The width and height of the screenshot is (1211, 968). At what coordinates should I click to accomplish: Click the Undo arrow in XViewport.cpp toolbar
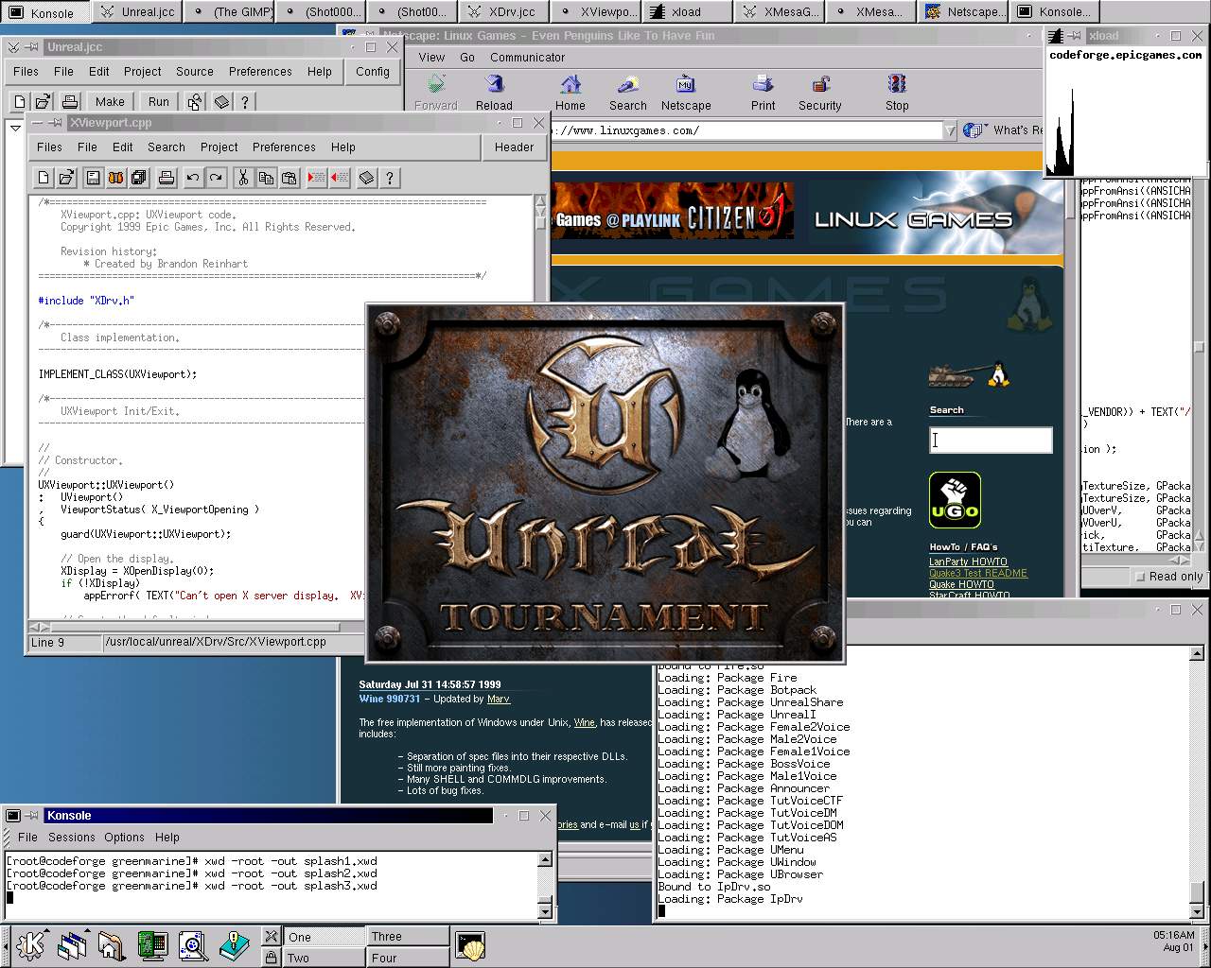click(x=193, y=178)
